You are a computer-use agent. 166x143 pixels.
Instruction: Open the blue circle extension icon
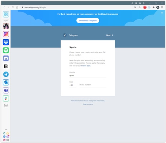[149, 8]
